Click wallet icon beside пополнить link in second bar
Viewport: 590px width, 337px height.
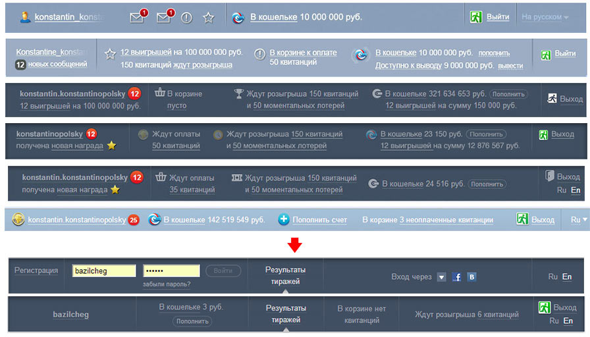pyautogui.click(x=360, y=55)
